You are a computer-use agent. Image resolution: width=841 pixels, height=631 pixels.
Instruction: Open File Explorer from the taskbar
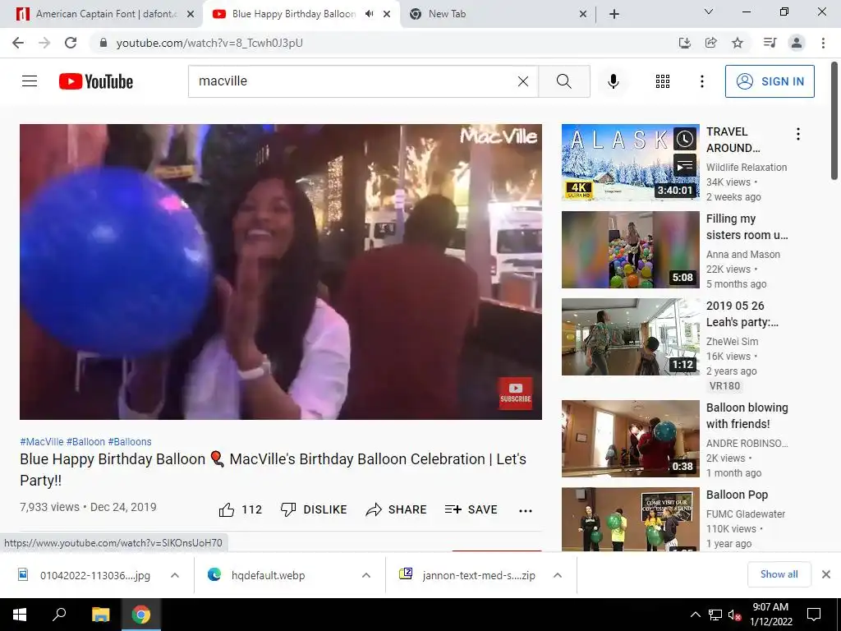point(100,615)
